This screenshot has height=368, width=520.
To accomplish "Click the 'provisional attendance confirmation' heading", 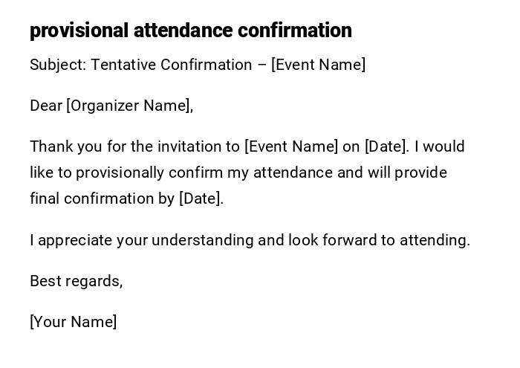I will [191, 30].
